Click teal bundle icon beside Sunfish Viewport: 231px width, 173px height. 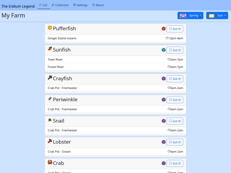click(x=163, y=50)
